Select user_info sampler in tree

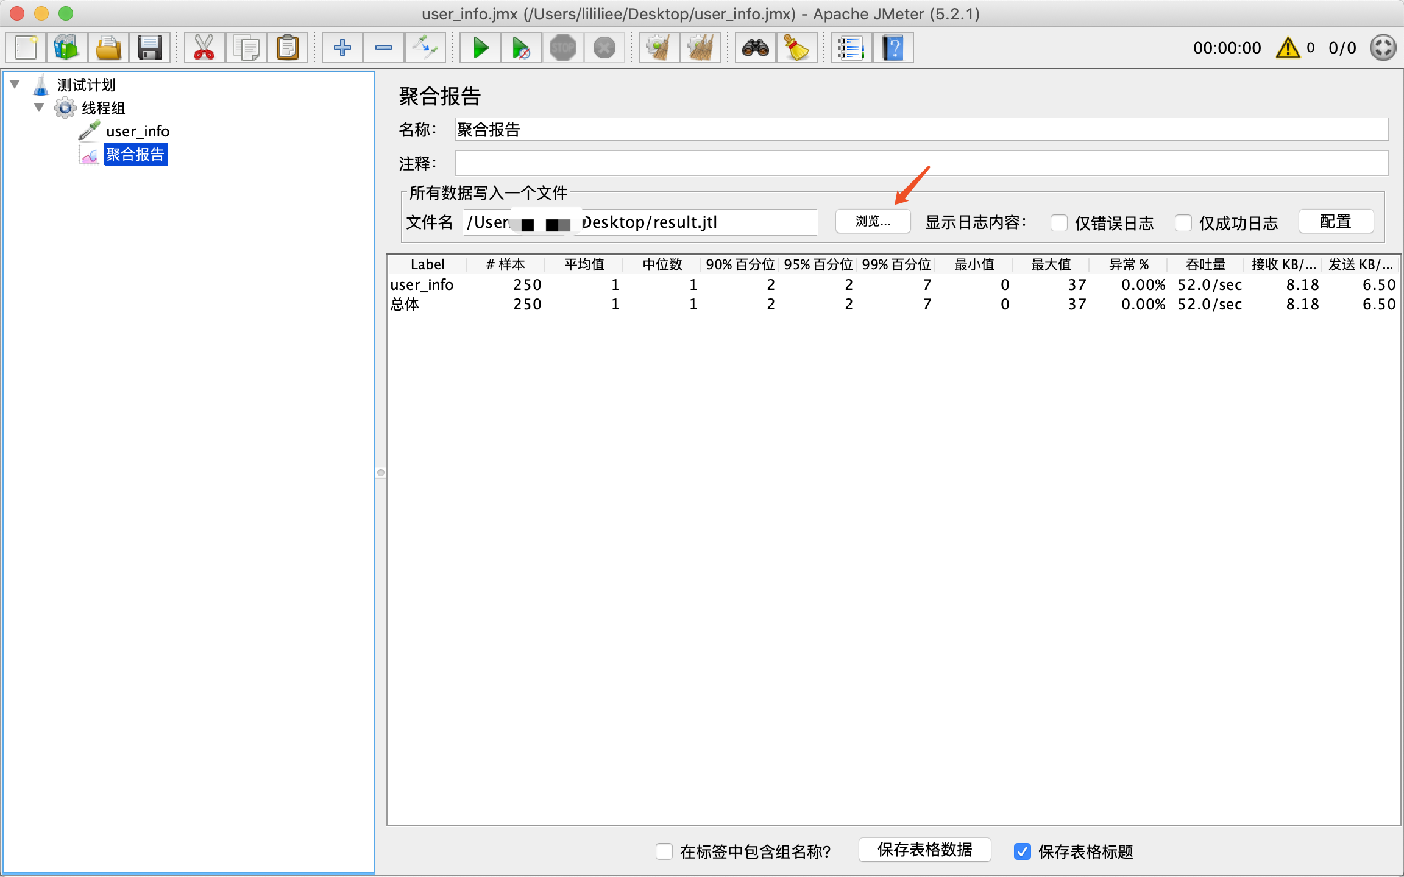[137, 131]
